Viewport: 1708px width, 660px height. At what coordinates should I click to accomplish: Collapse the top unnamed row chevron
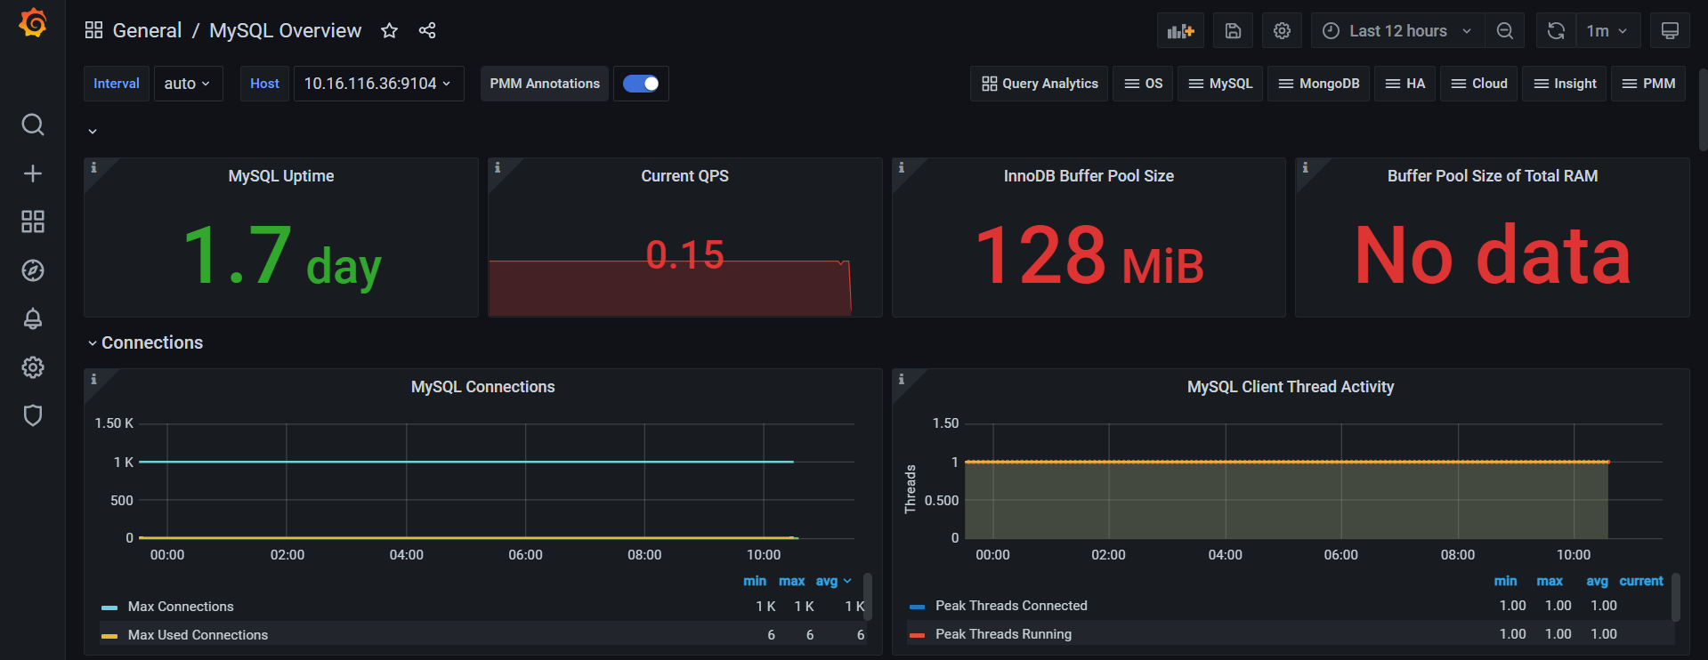[x=93, y=132]
